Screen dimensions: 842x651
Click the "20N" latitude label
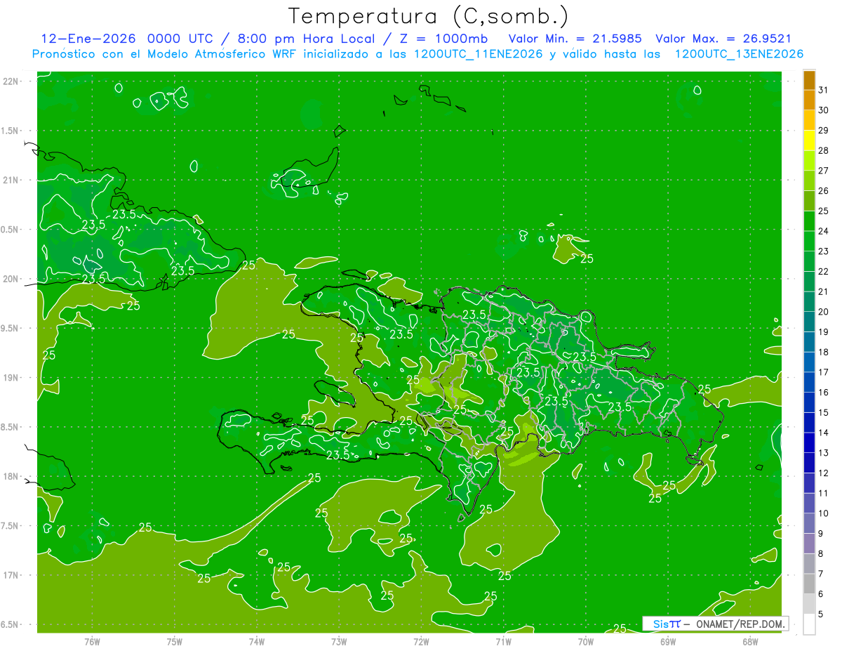coord(11,280)
